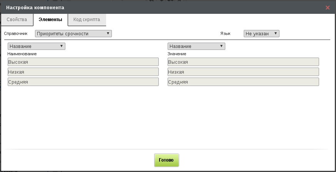Click the Средняя field under Значение
Screen dimensions: 336x172
pos(243,82)
